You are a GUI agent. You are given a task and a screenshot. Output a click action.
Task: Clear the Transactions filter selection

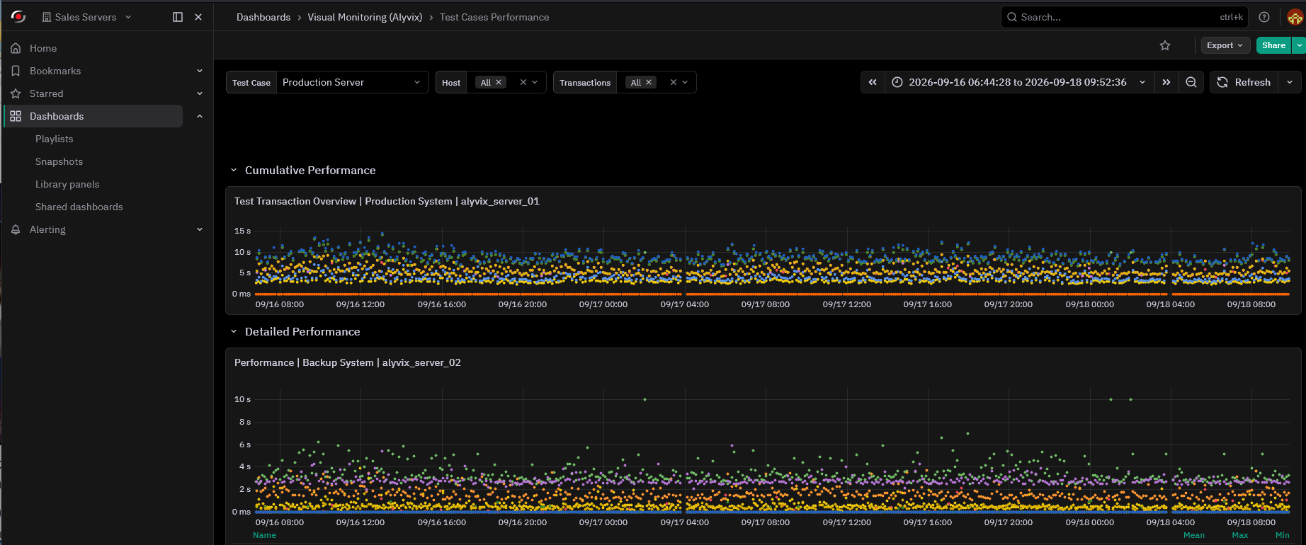[674, 82]
